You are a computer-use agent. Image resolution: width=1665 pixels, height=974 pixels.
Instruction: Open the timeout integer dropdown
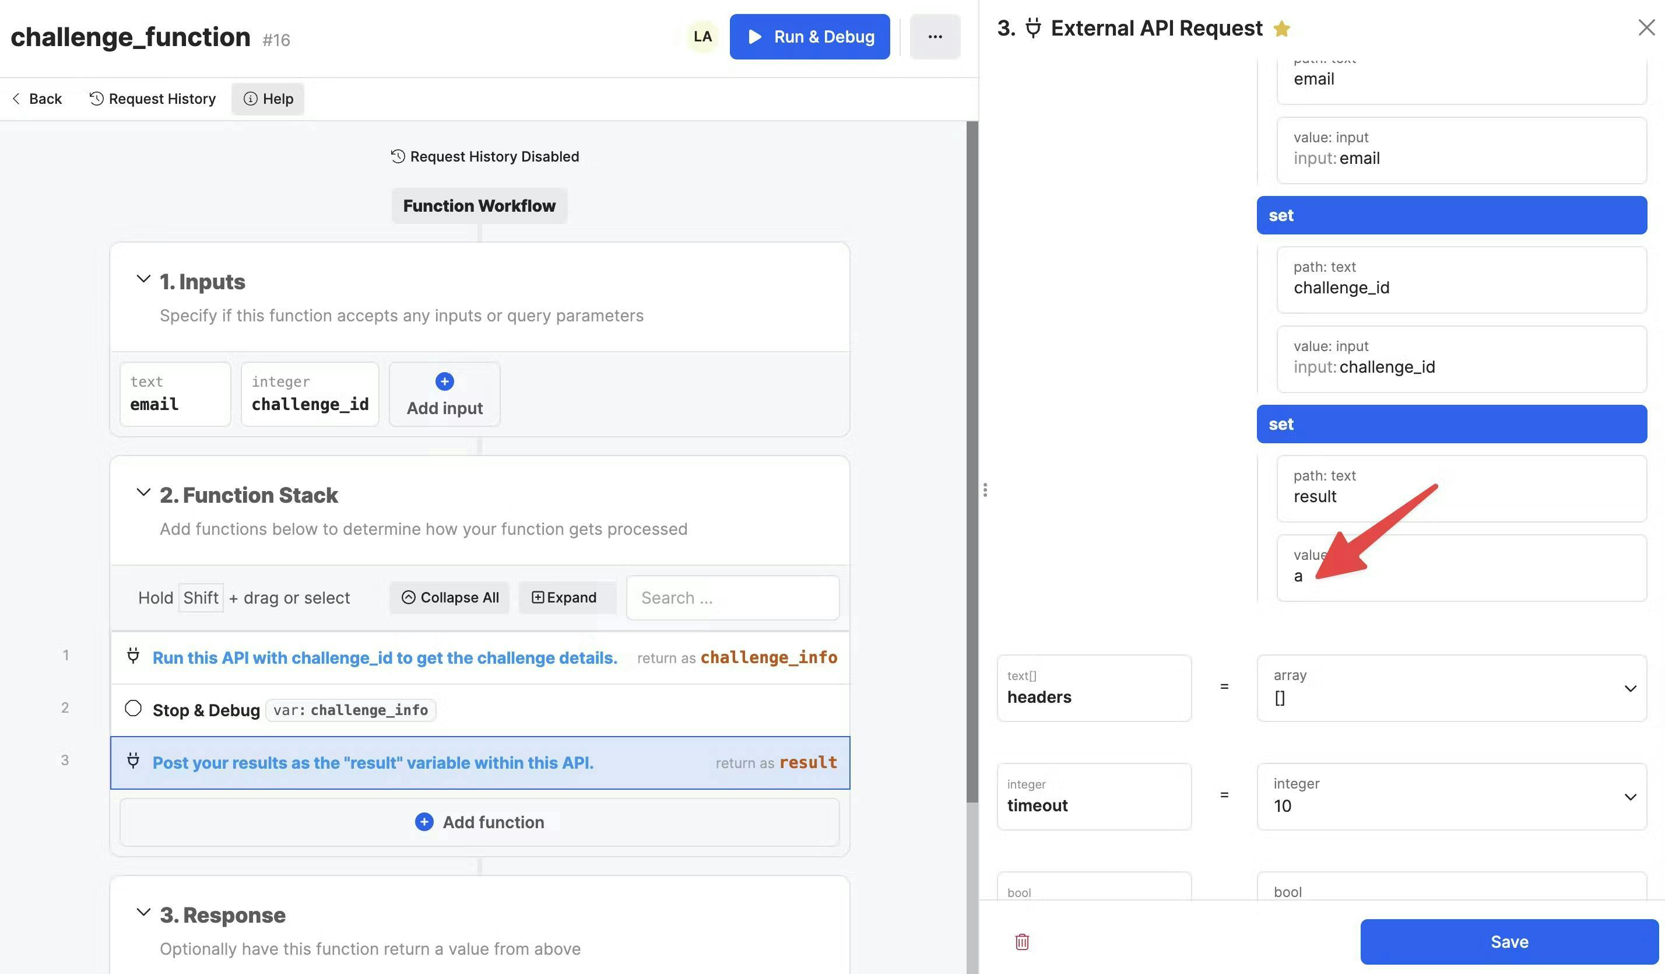pyautogui.click(x=1629, y=797)
